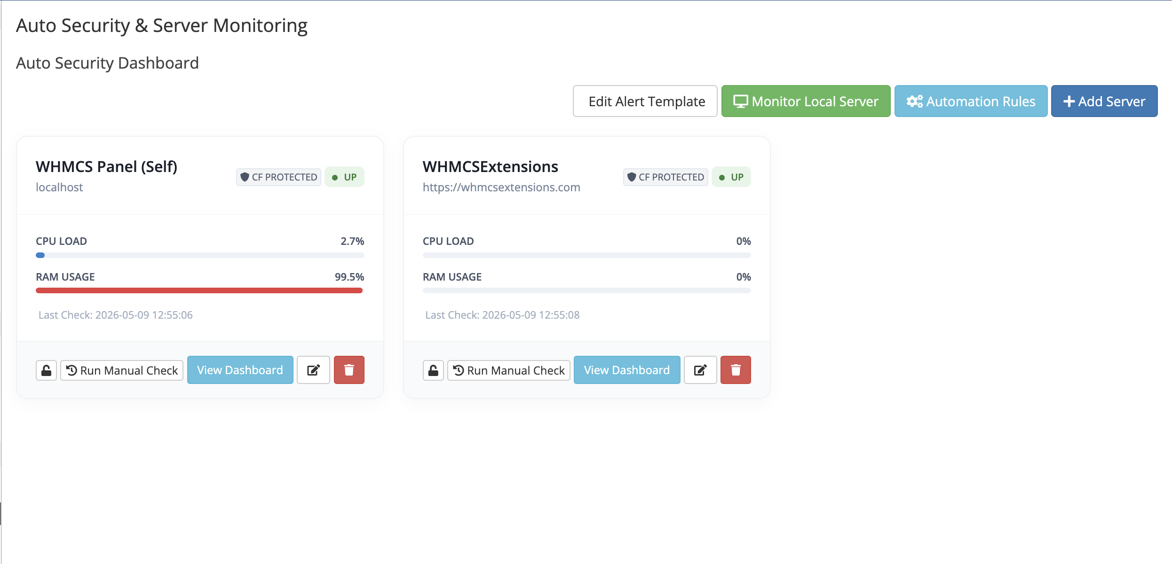Delete the WHMCSExtensions server
Screen dimensions: 1172x564
(x=736, y=370)
